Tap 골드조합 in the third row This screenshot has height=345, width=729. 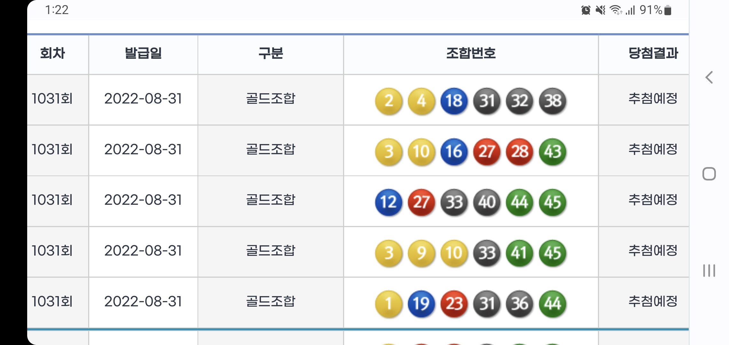point(270,200)
